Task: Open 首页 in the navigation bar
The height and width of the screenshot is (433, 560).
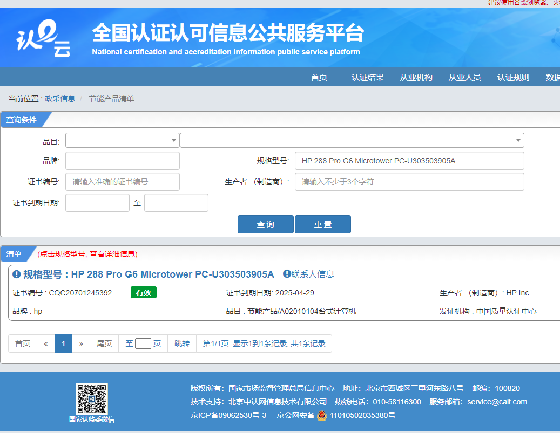Action: 319,78
